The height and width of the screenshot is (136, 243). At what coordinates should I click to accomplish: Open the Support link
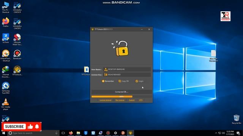click(132, 100)
